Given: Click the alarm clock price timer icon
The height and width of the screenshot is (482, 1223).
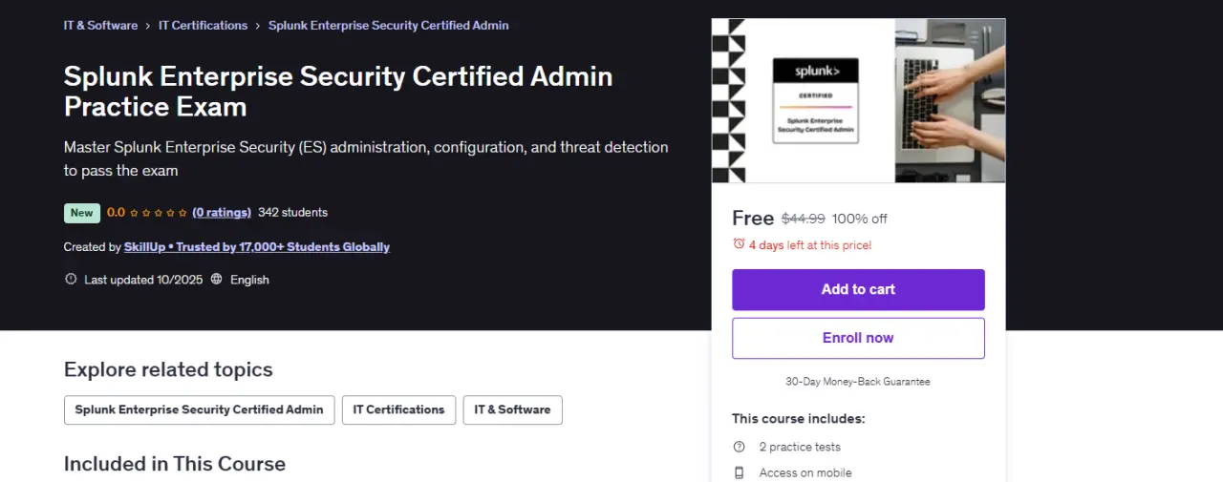Looking at the screenshot, I should 739,244.
